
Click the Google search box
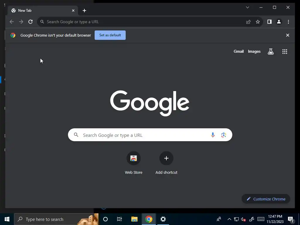[150, 135]
